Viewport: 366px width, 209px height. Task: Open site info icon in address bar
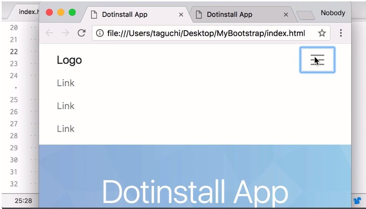pos(100,33)
